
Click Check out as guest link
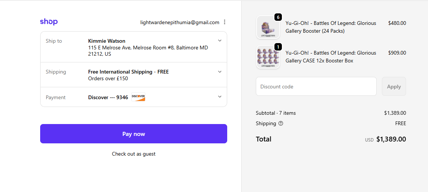133,154
